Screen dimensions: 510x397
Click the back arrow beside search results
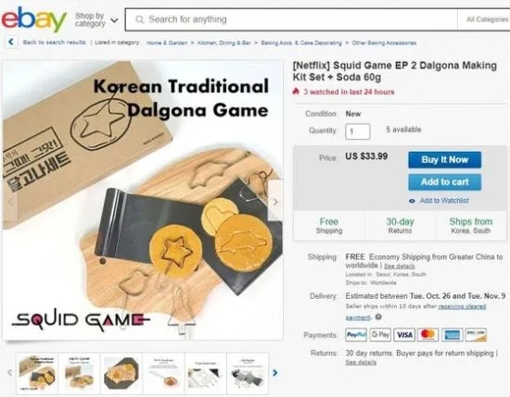pyautogui.click(x=11, y=43)
